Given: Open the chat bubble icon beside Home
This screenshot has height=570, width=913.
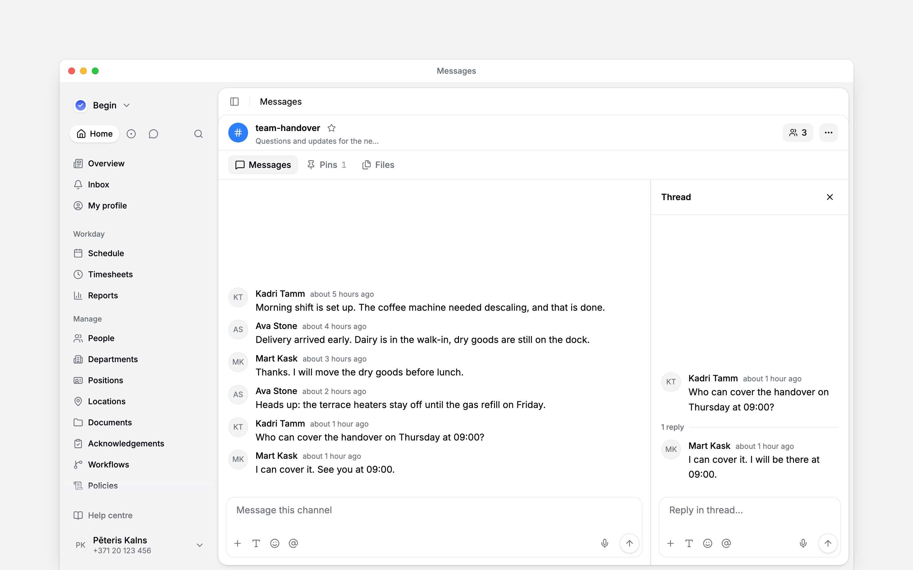Looking at the screenshot, I should [153, 134].
